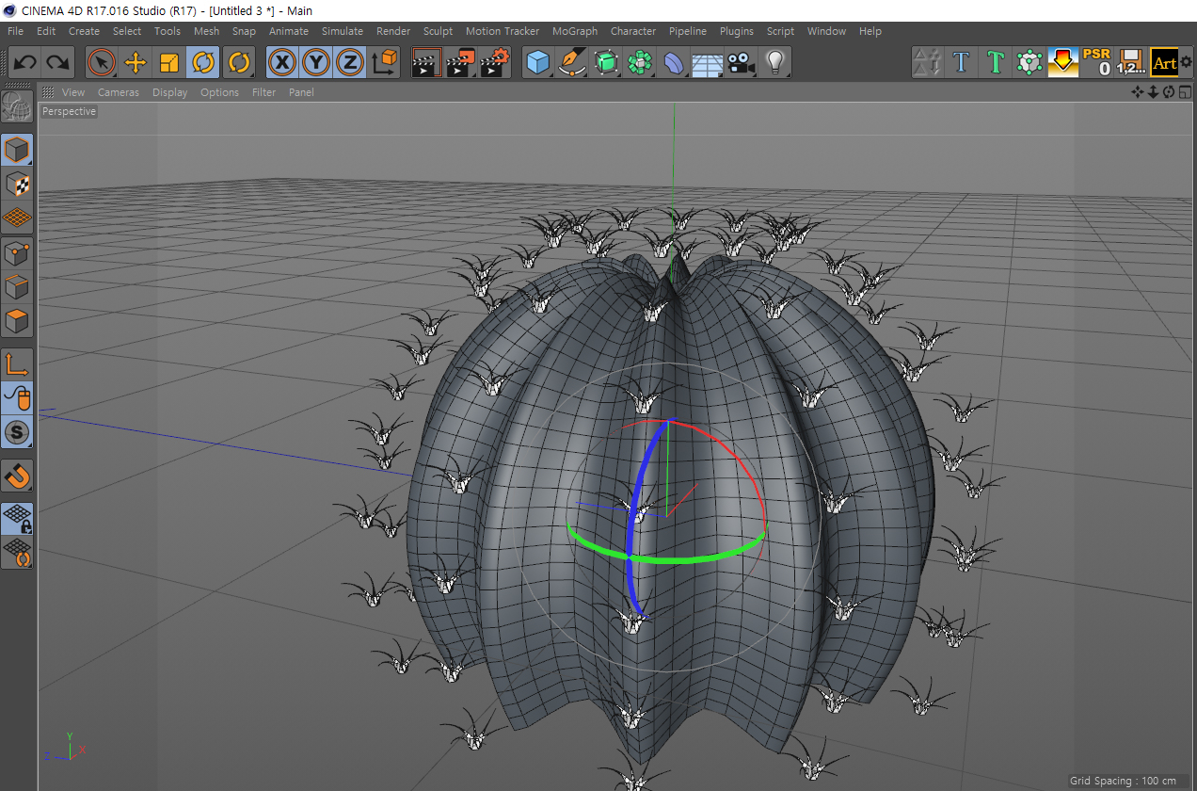The height and width of the screenshot is (791, 1197).
Task: Expand the Light objects dropdown
Action: click(774, 63)
